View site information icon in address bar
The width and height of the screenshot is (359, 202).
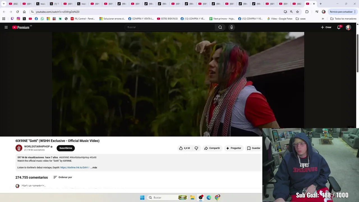pos(32,12)
